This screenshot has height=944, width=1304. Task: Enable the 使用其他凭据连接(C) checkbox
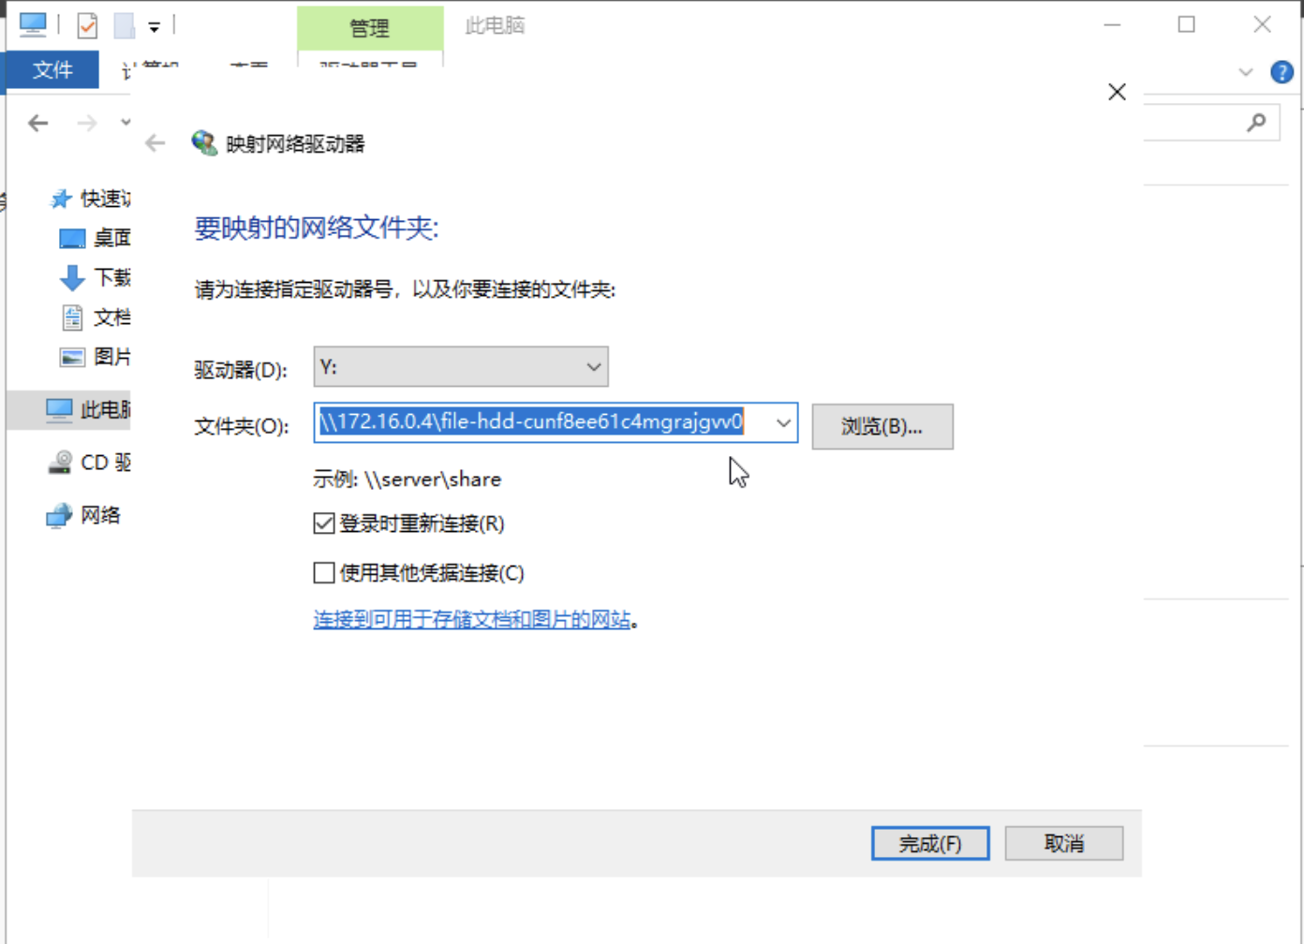324,572
